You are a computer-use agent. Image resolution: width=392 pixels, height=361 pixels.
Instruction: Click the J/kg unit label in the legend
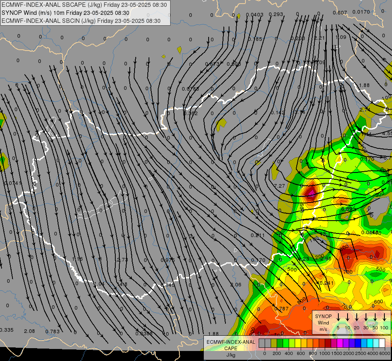coord(231,355)
